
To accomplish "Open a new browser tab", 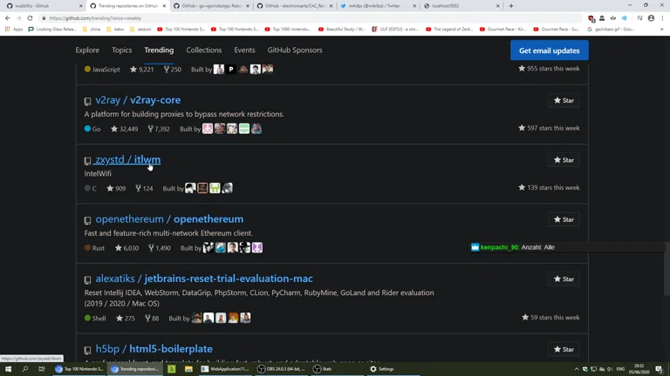I will (x=511, y=6).
